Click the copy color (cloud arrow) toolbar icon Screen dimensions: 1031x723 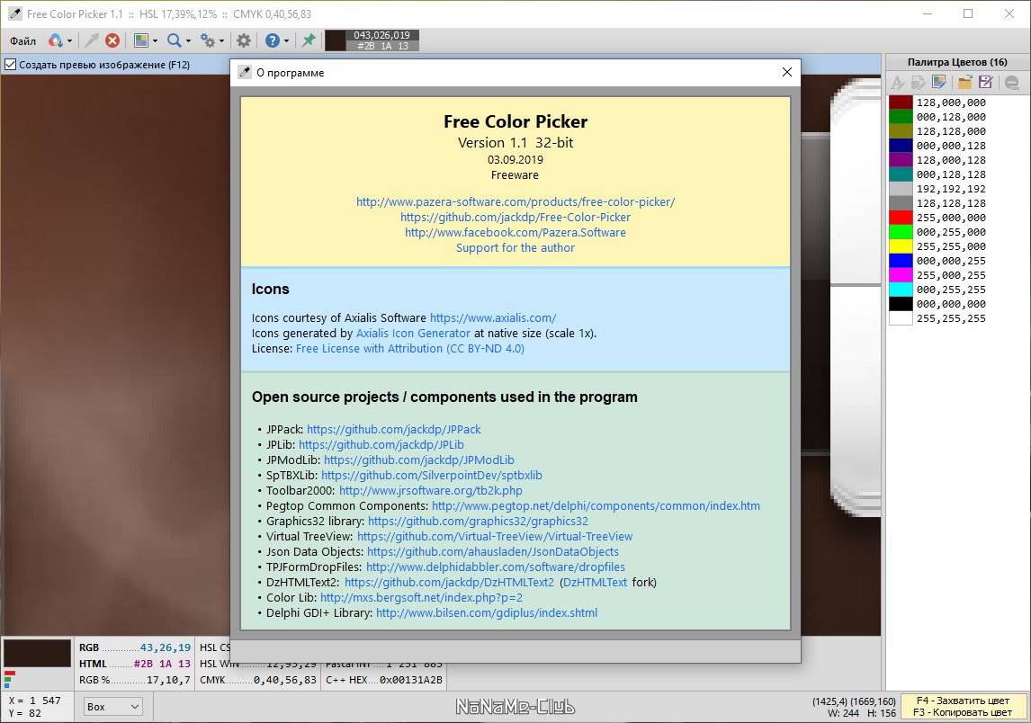[x=56, y=40]
